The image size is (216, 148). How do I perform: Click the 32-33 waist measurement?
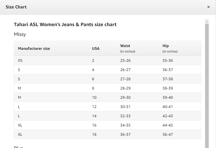coord(125,116)
